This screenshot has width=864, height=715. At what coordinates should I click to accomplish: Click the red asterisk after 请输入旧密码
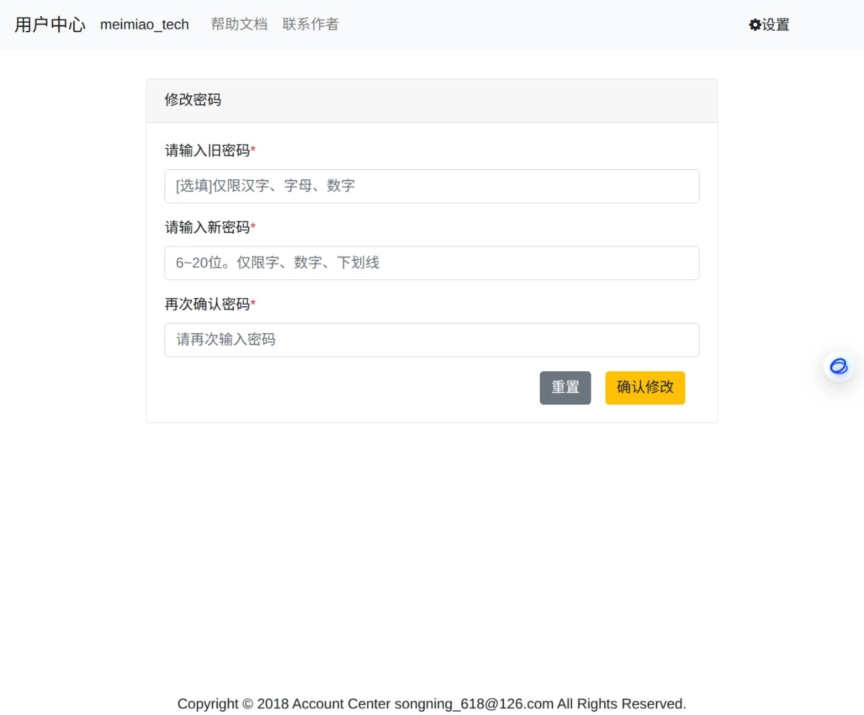(253, 150)
